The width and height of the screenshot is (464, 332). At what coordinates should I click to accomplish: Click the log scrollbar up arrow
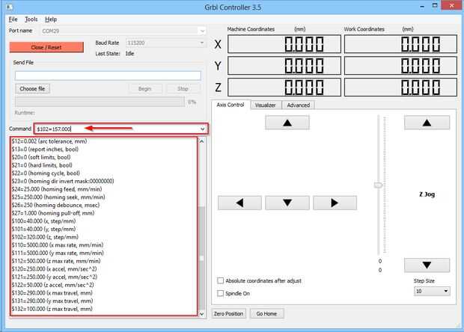tap(202, 141)
